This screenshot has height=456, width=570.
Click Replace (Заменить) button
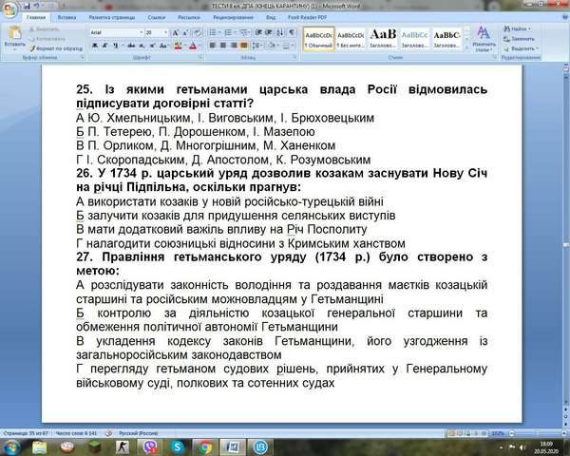point(519,39)
